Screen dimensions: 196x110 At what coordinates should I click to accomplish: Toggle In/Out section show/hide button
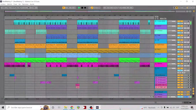(193, 89)
